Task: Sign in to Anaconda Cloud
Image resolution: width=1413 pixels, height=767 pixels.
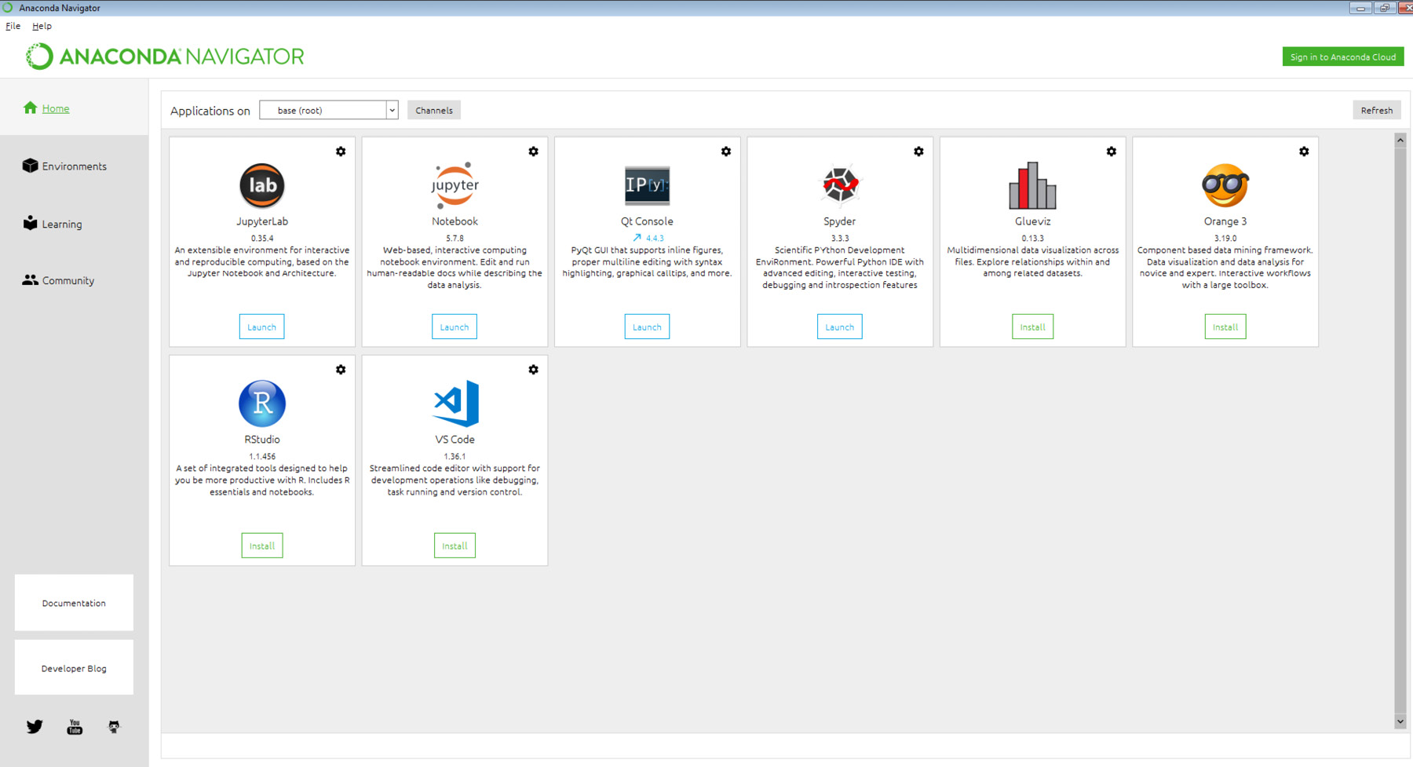Action: pyautogui.click(x=1343, y=57)
